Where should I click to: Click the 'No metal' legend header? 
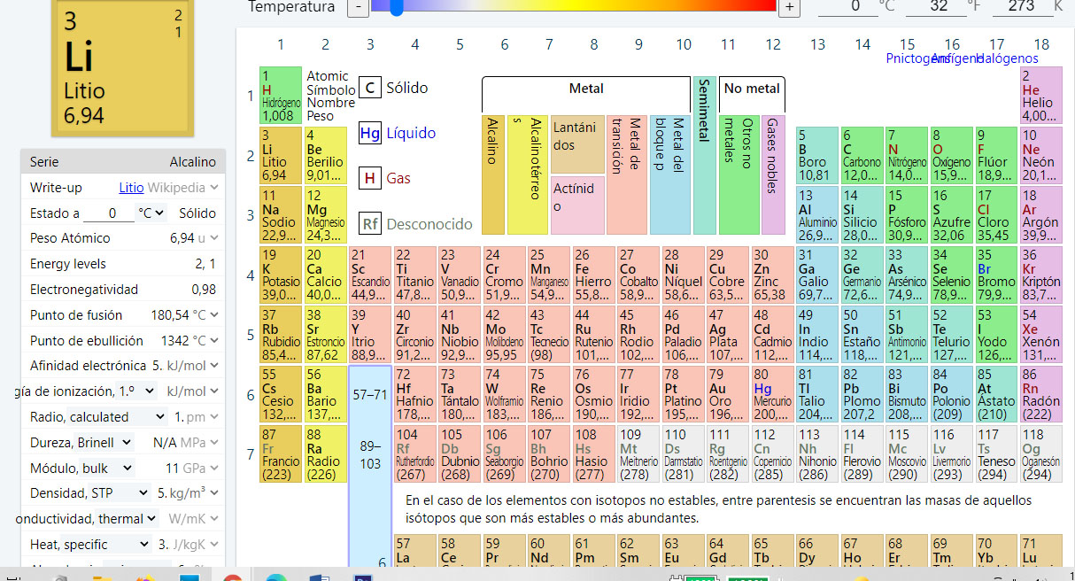pos(752,89)
